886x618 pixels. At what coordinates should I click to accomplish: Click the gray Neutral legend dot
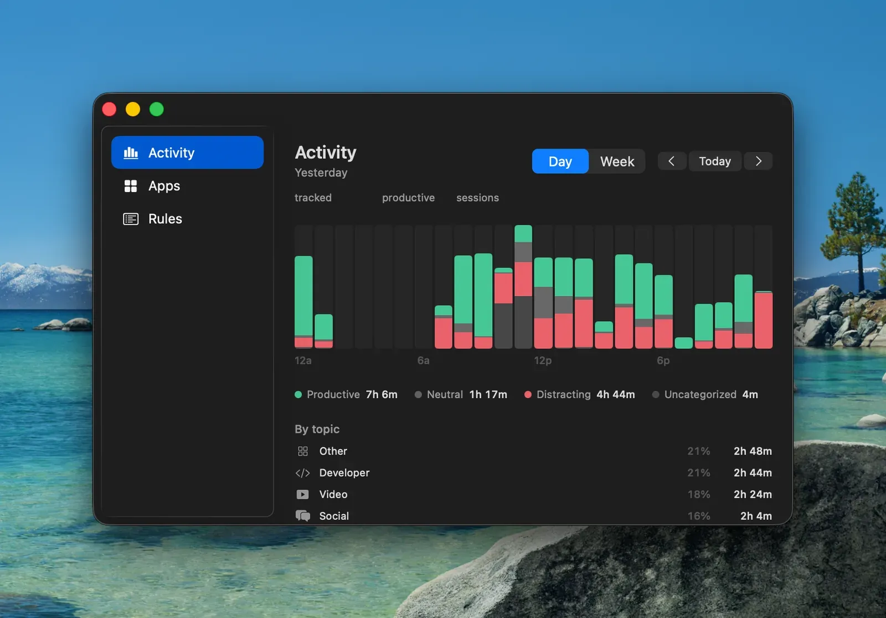[419, 395]
